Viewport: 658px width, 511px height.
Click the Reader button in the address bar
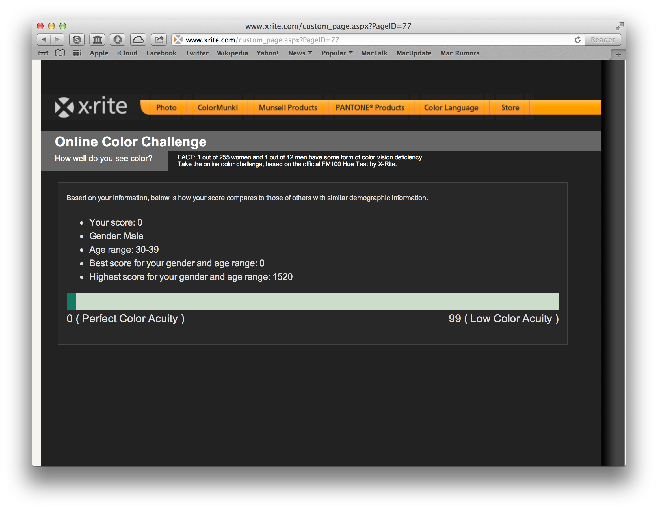tap(603, 40)
